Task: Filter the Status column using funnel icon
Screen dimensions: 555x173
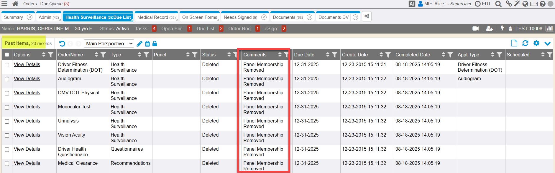Action: click(235, 55)
